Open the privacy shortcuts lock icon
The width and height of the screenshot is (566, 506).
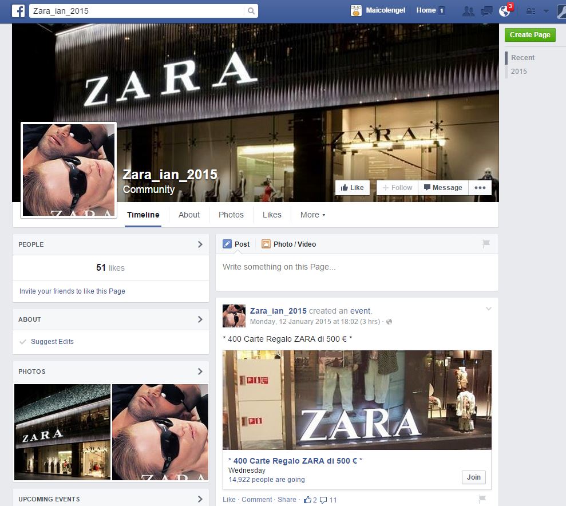tap(531, 11)
